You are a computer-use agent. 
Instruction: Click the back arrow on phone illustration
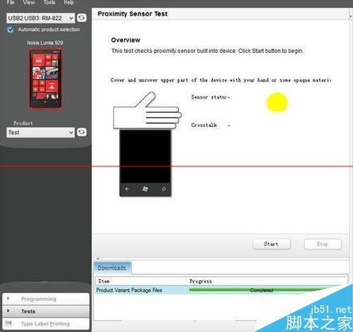tap(127, 189)
